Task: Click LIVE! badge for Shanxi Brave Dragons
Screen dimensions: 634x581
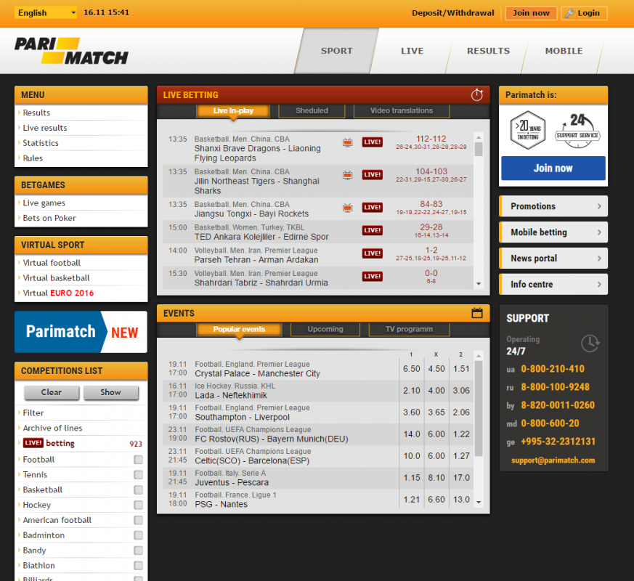Action: [x=372, y=142]
